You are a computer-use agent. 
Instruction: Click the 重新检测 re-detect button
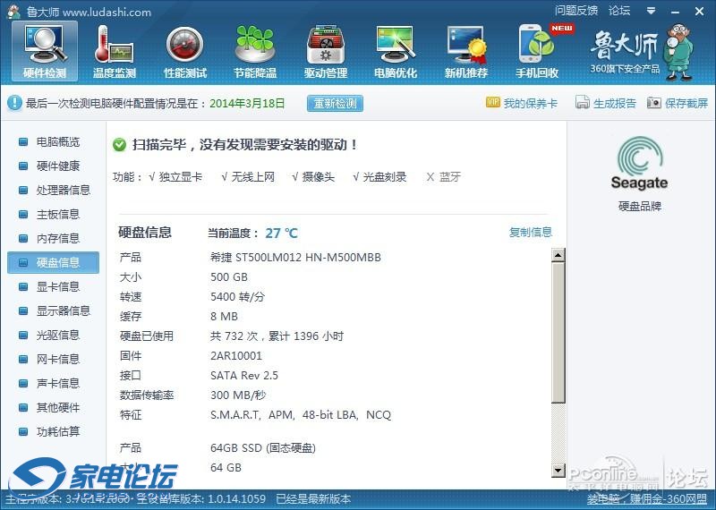point(336,104)
